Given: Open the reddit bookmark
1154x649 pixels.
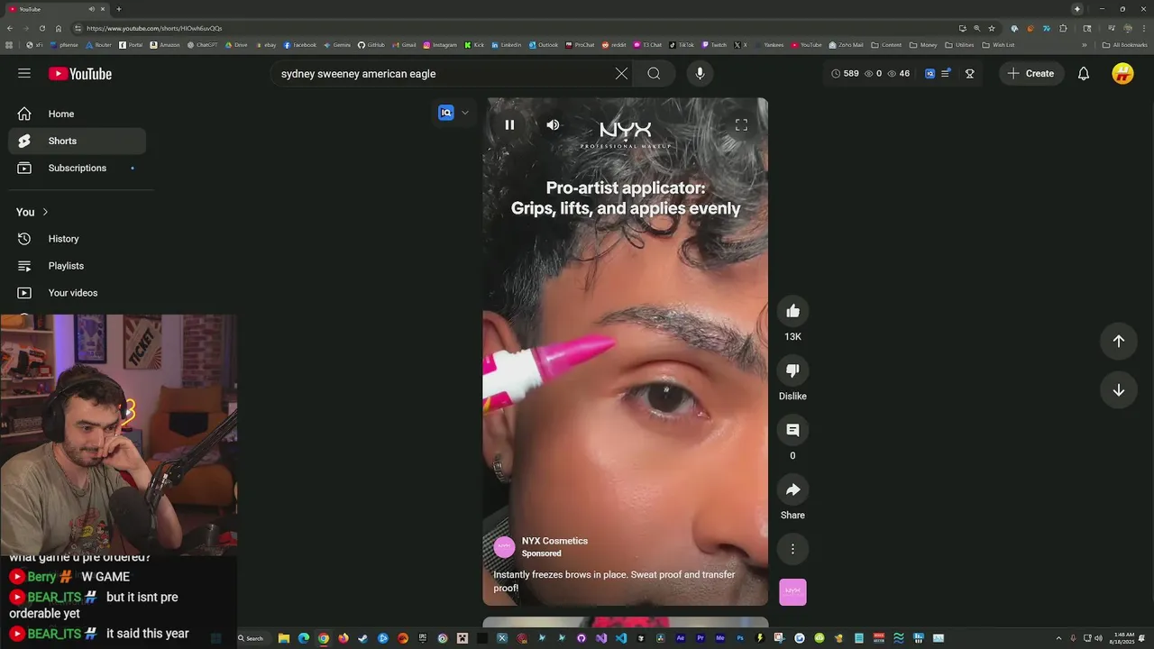Looking at the screenshot, I should point(614,45).
